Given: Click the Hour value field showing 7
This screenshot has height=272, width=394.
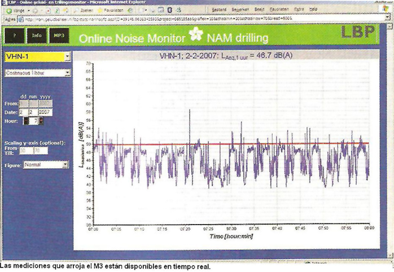Looking at the screenshot, I should tap(34, 121).
